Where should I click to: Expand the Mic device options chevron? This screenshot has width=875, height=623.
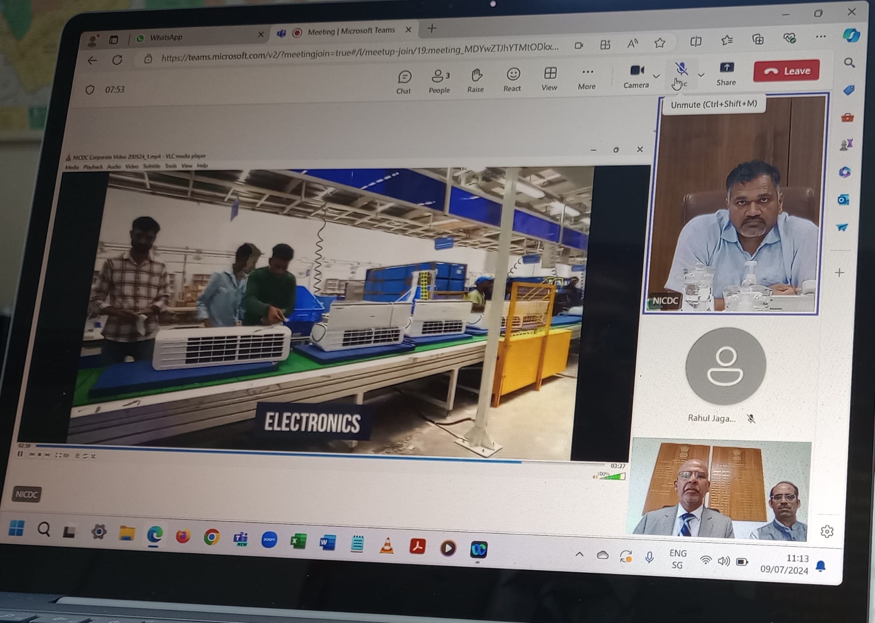coord(701,75)
